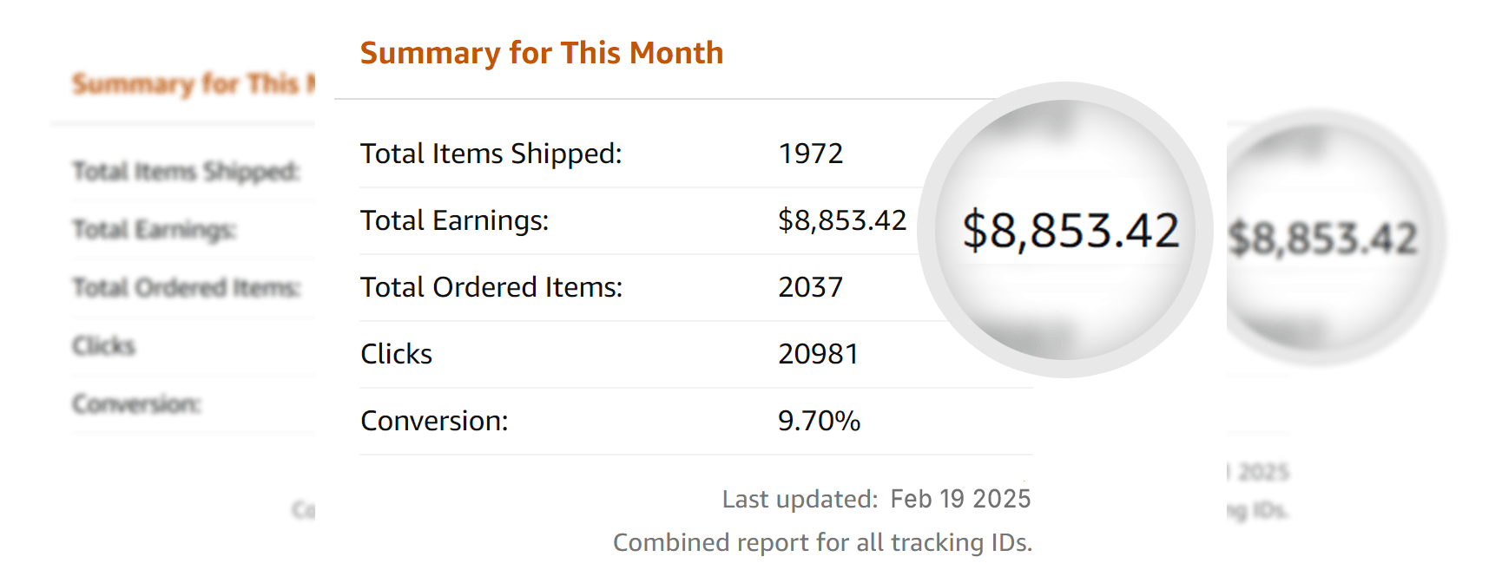Click the blurred Total Ordered Items label

tap(187, 288)
